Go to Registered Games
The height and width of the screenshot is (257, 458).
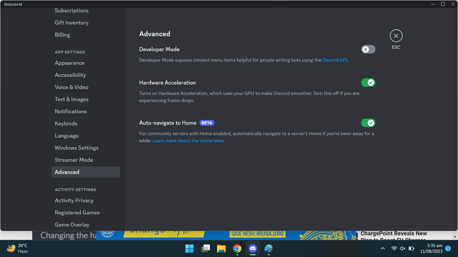(77, 212)
